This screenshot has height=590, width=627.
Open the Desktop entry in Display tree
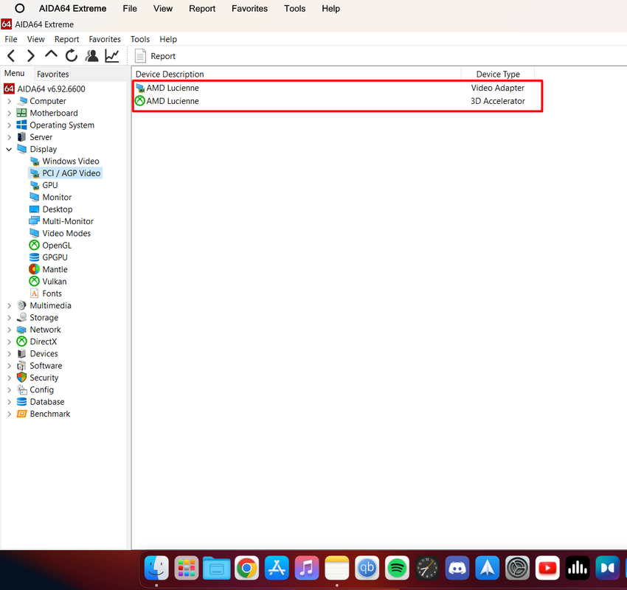pos(58,209)
